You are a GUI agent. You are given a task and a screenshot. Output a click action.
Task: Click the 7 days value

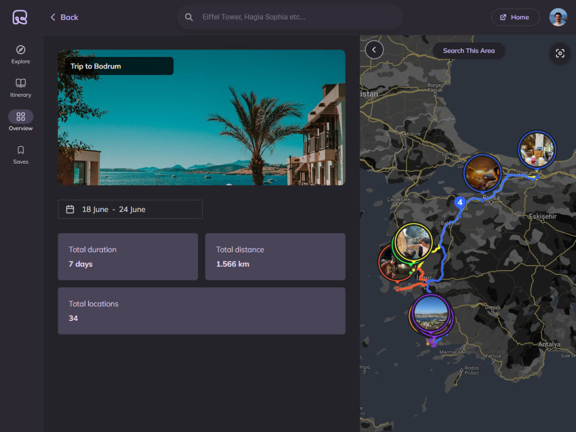(x=81, y=264)
